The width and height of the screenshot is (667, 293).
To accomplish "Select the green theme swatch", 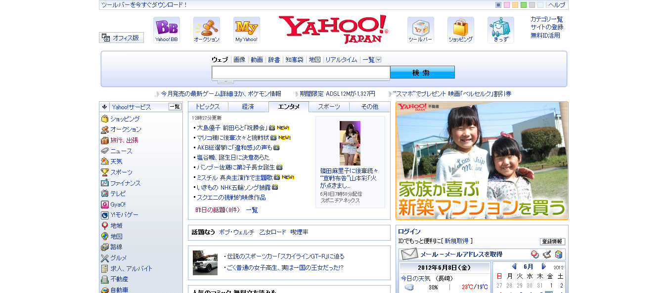I will pos(524,5).
